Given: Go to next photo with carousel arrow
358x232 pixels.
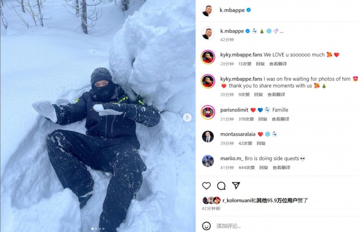Looking at the screenshot, I should tap(187, 117).
